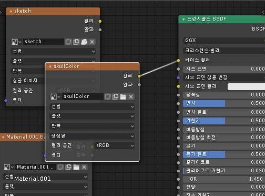Collapse the sketch node with its header triangle
Screen dimensions: 265x196
11,12
